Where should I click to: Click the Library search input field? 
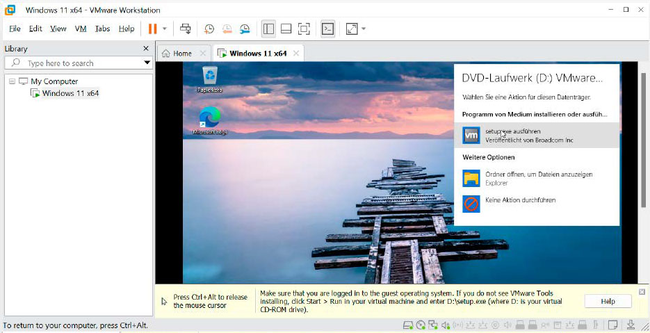tap(78, 63)
